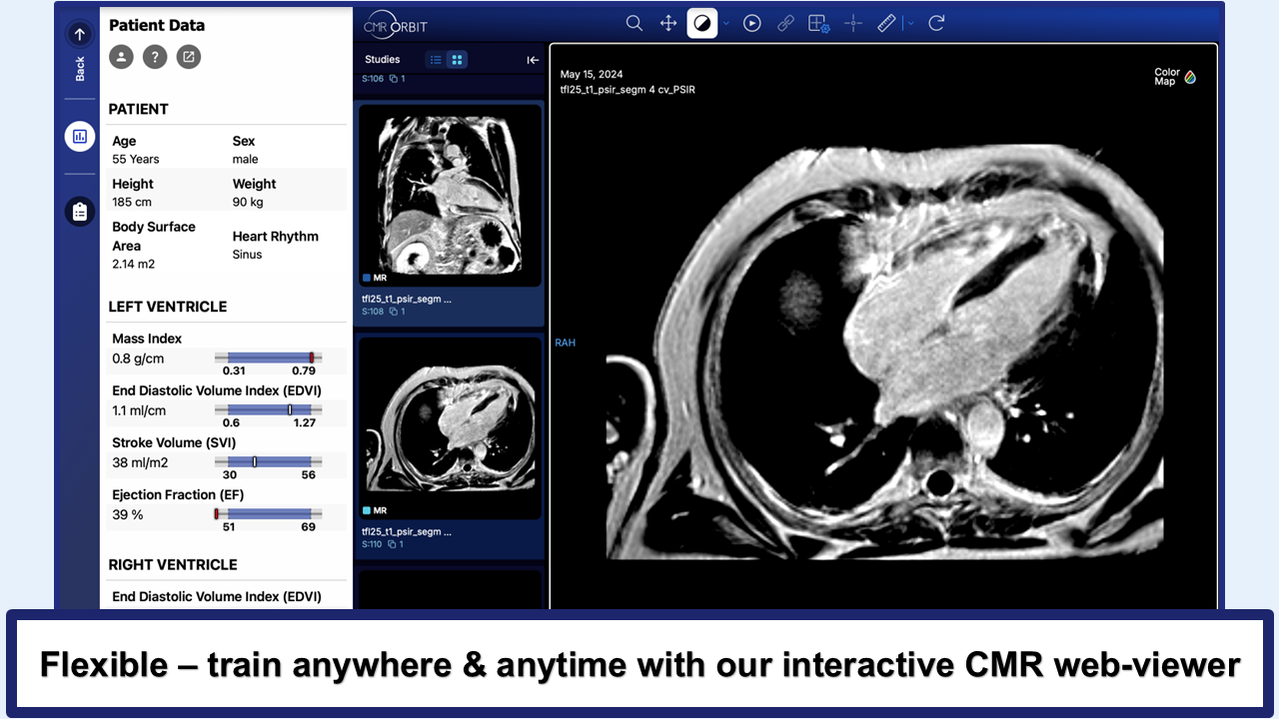Open the viewport grid layout settings
The image size is (1279, 719).
pyautogui.click(x=818, y=23)
